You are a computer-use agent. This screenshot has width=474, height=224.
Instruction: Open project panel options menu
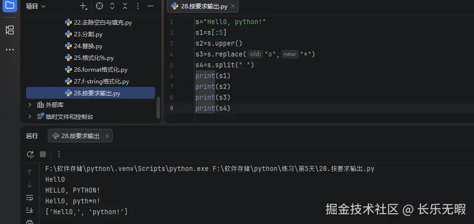pos(137,6)
